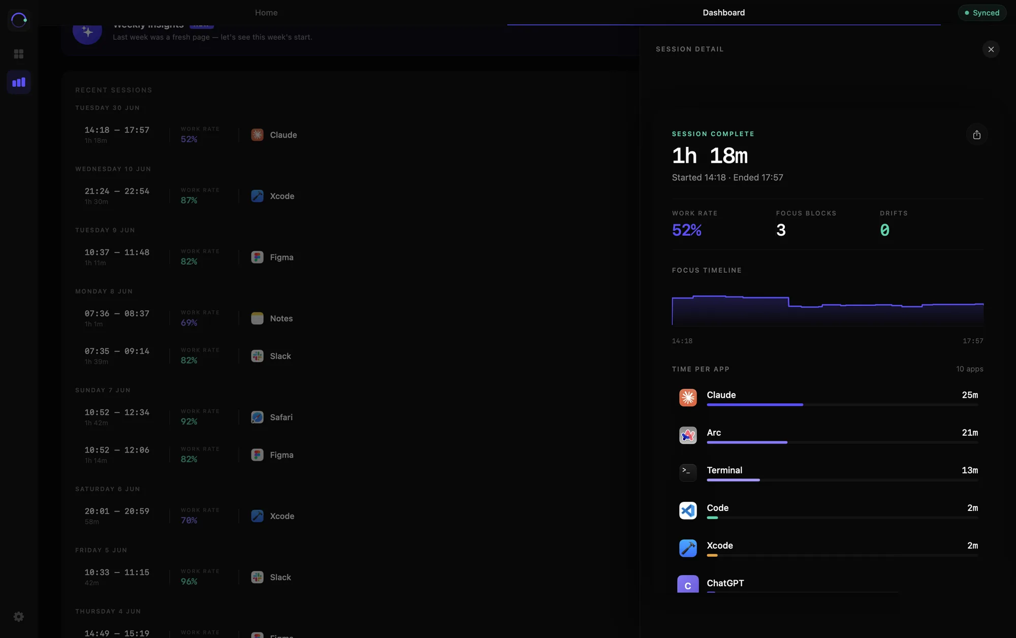Click the Arc browser icon
Image resolution: width=1016 pixels, height=638 pixels.
coord(688,435)
